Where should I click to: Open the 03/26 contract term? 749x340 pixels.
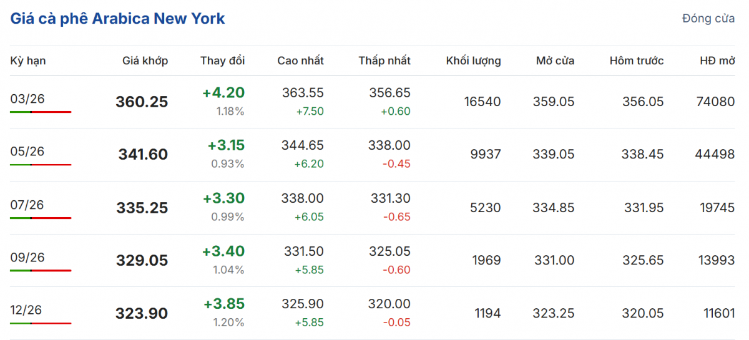pyautogui.click(x=27, y=99)
